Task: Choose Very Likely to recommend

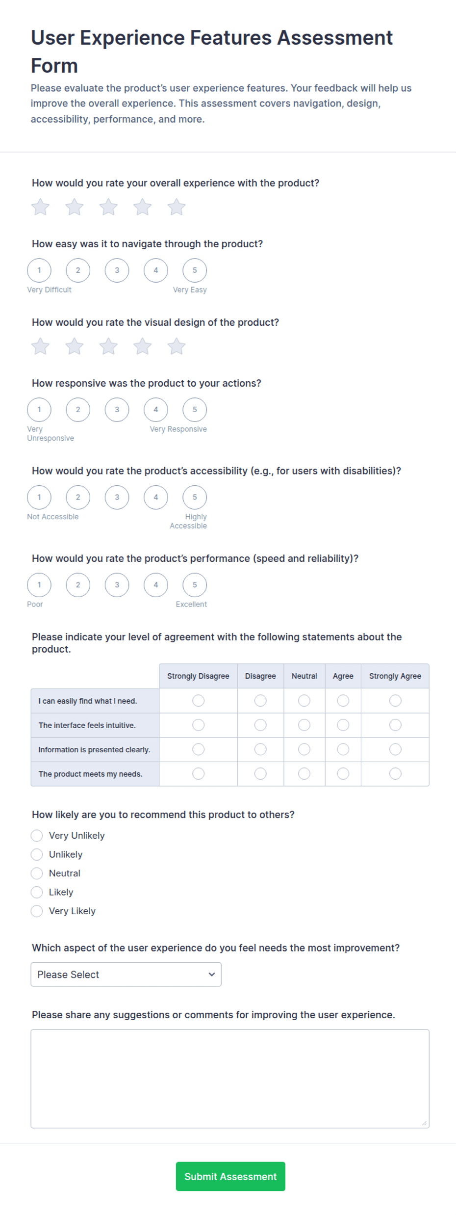Action: (x=37, y=911)
